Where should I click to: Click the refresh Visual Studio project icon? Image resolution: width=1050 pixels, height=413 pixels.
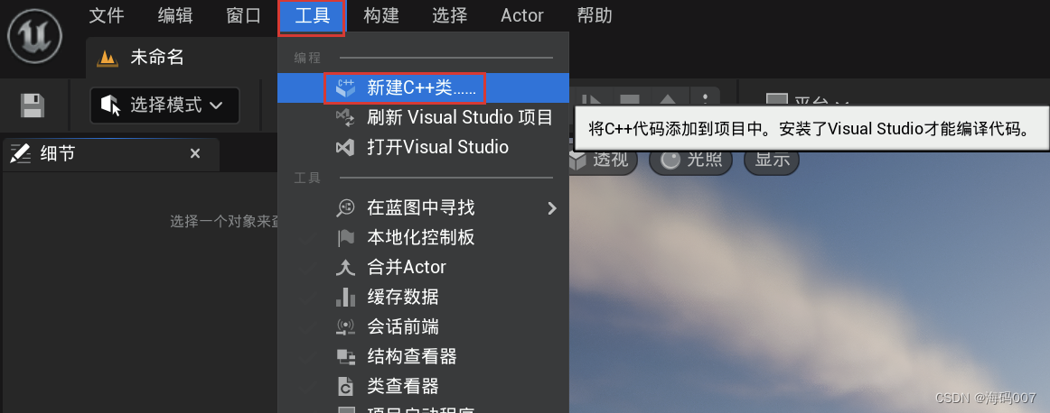point(345,117)
